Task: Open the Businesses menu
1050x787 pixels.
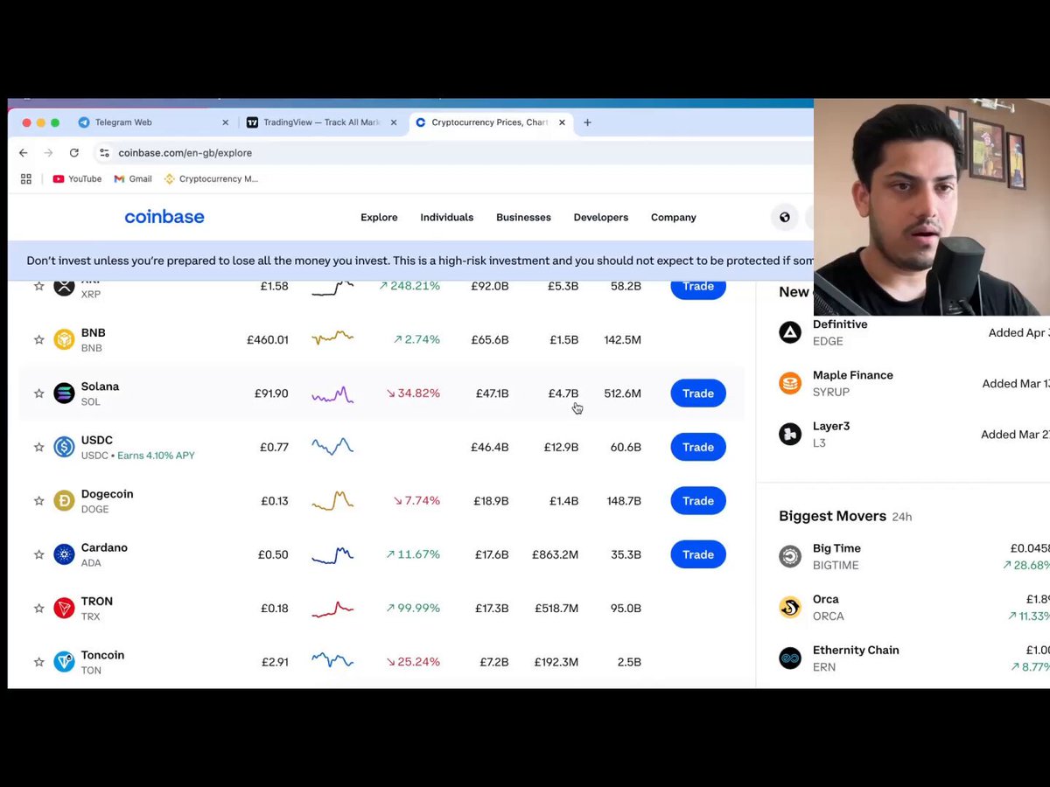Action: (x=523, y=218)
